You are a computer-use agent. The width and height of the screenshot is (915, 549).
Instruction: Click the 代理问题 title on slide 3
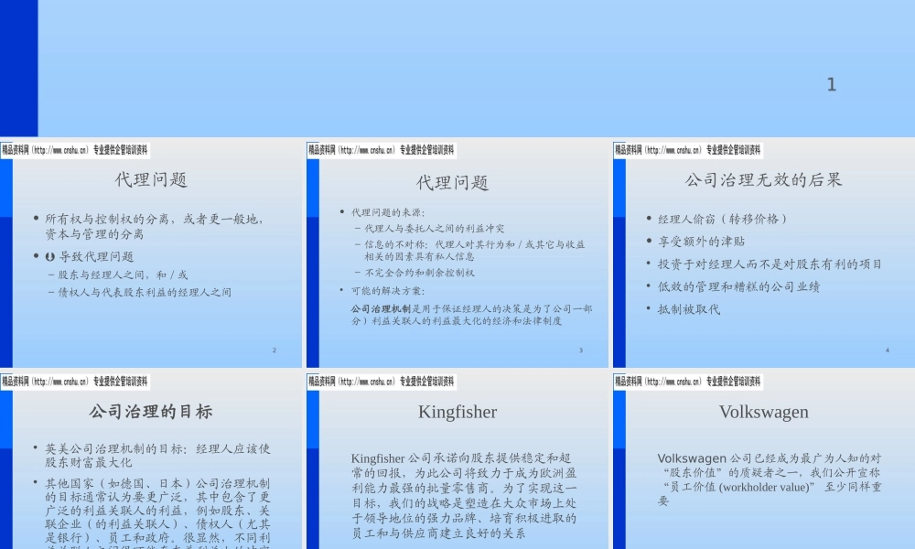(452, 183)
